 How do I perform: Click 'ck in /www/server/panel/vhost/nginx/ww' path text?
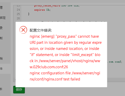65,61
